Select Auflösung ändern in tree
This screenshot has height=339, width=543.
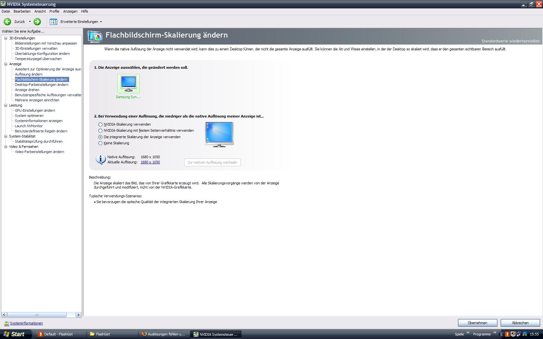[x=28, y=74]
